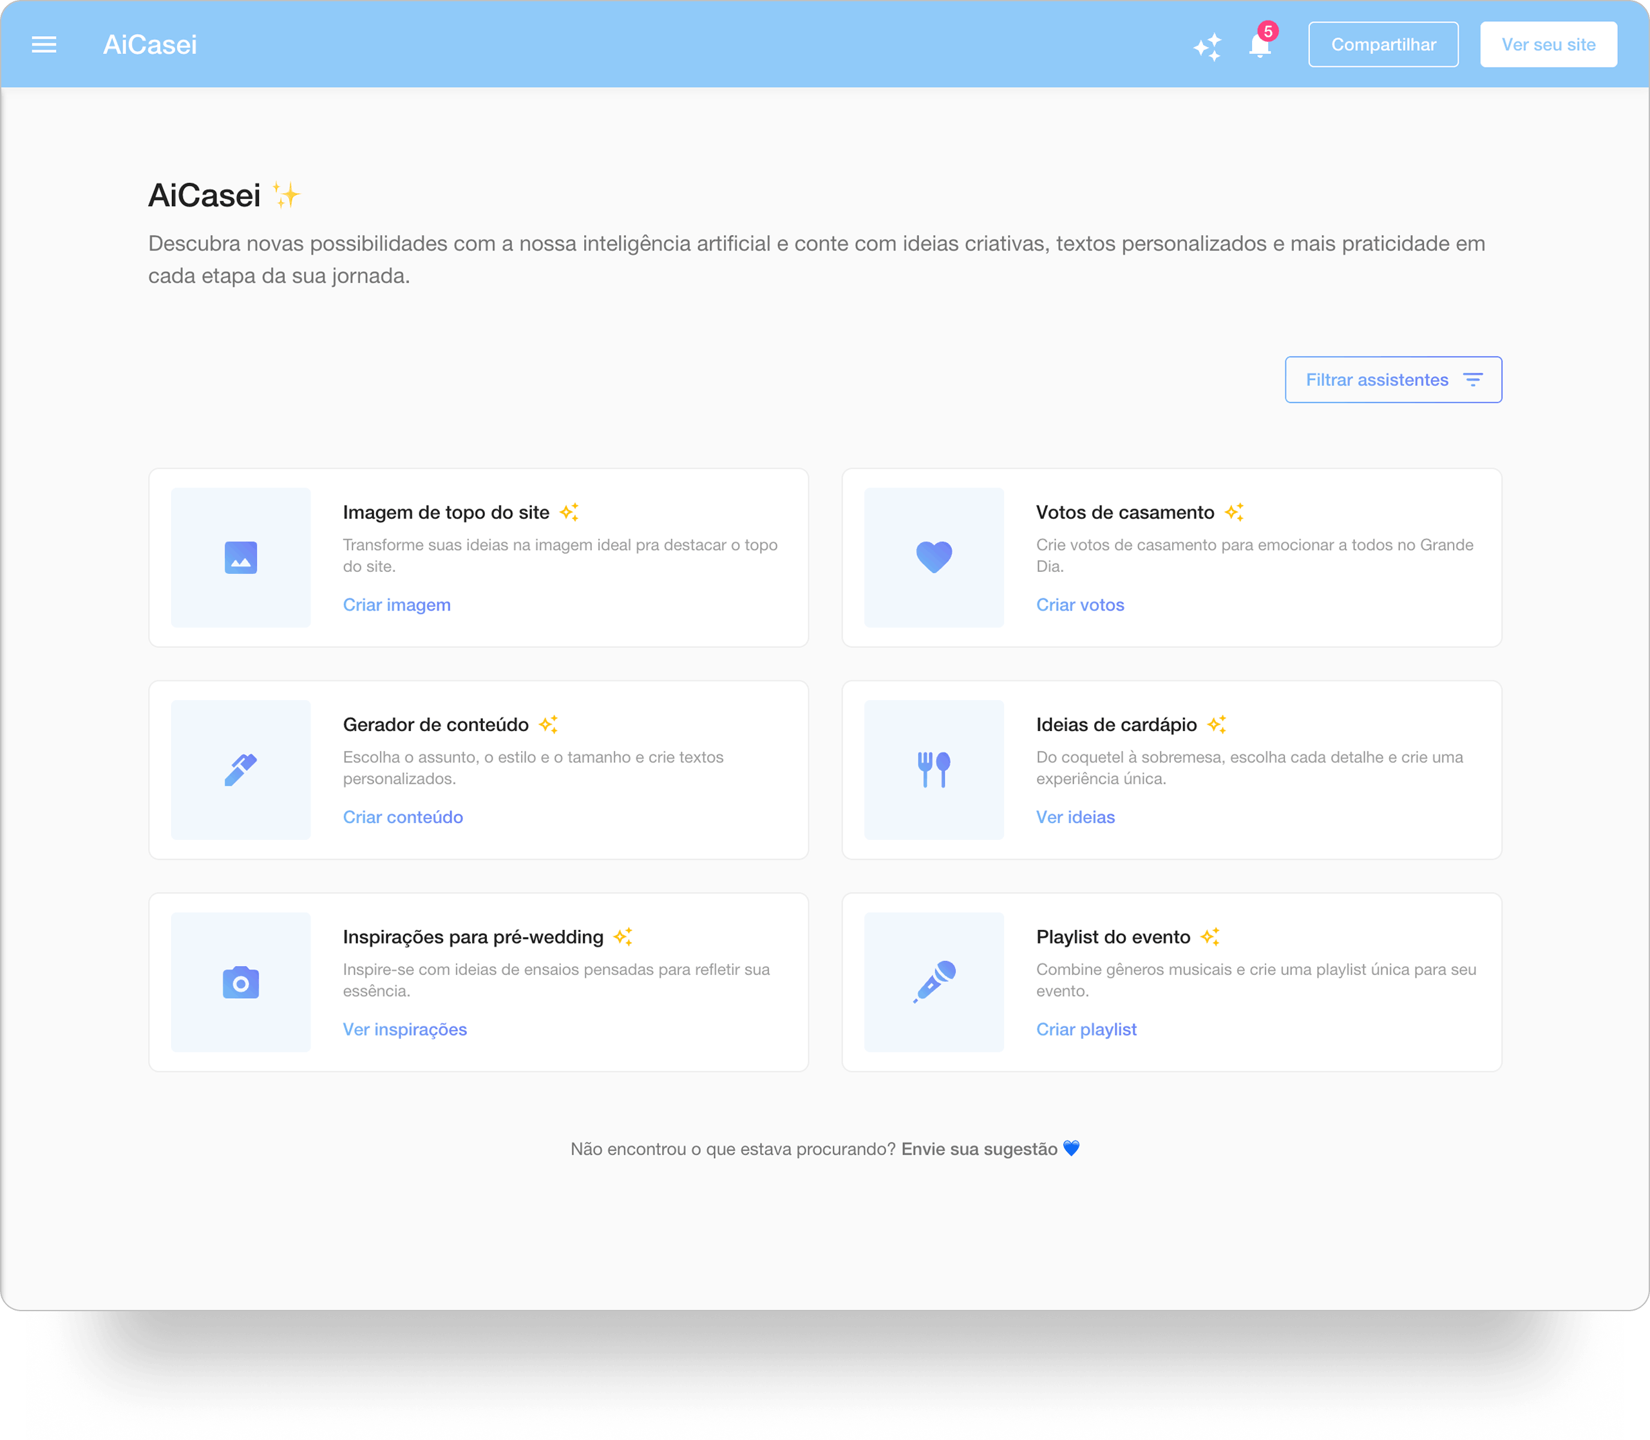
Task: Click the heart icon for wedding vows
Action: click(x=934, y=558)
